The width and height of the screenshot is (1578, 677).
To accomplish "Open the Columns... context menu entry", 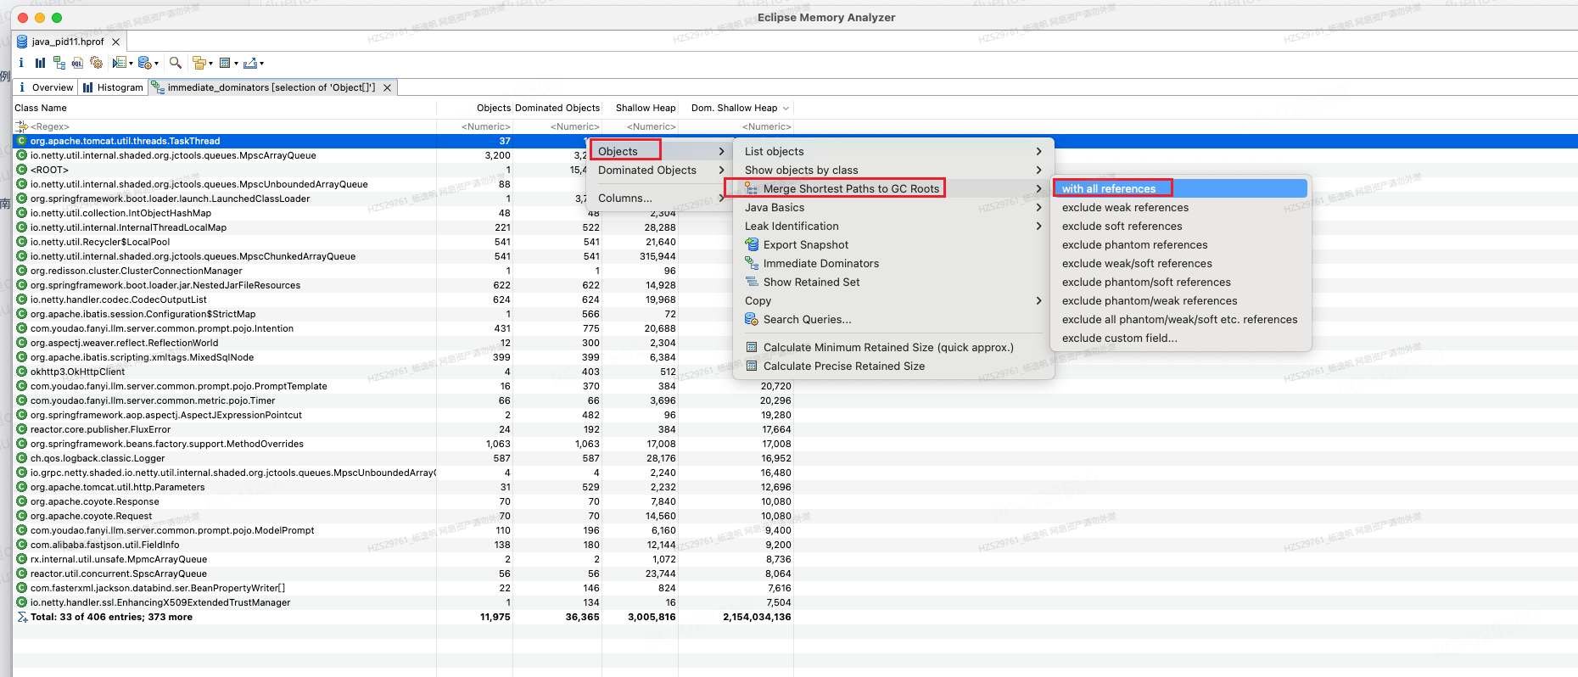I will (x=661, y=198).
